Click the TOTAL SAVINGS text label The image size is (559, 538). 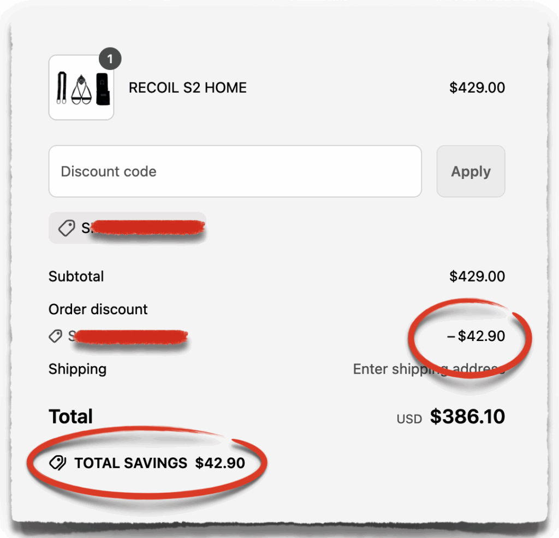[x=133, y=463]
